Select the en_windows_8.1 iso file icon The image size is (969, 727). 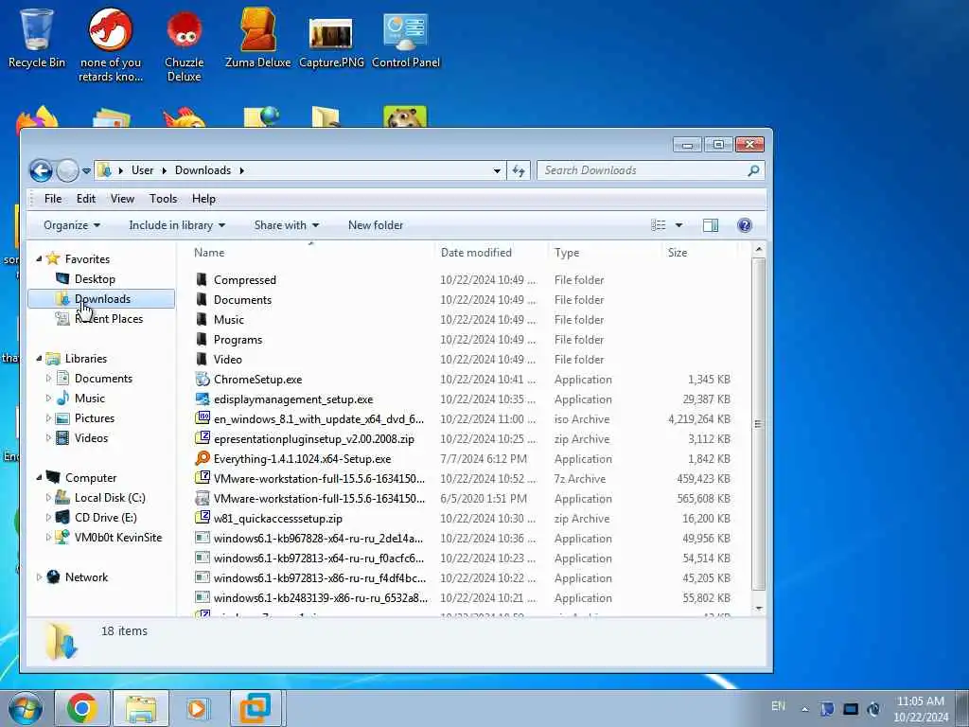click(x=203, y=418)
